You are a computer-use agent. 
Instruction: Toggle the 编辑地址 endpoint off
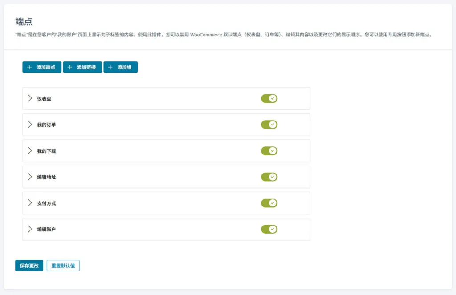(269, 177)
